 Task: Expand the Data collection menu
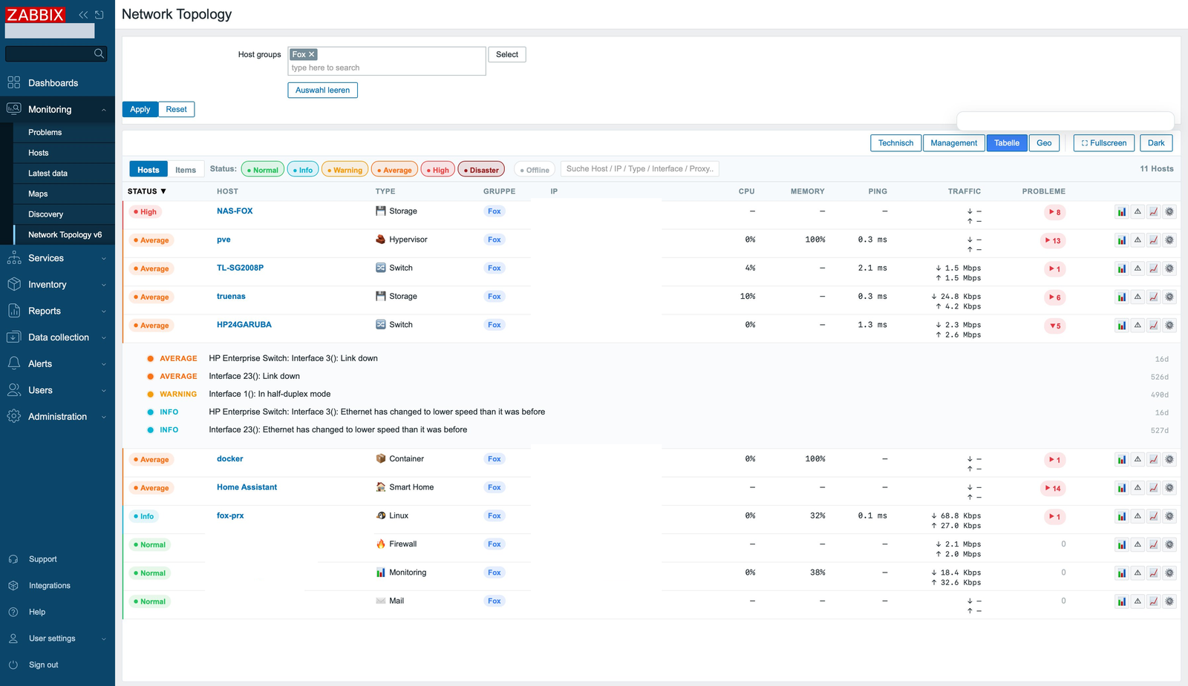click(57, 337)
